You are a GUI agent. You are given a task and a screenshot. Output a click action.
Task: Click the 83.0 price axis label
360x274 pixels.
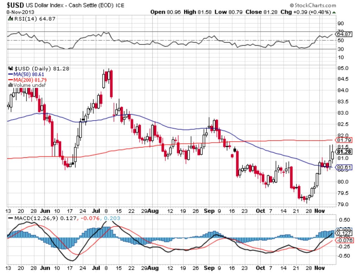[x=343, y=113]
